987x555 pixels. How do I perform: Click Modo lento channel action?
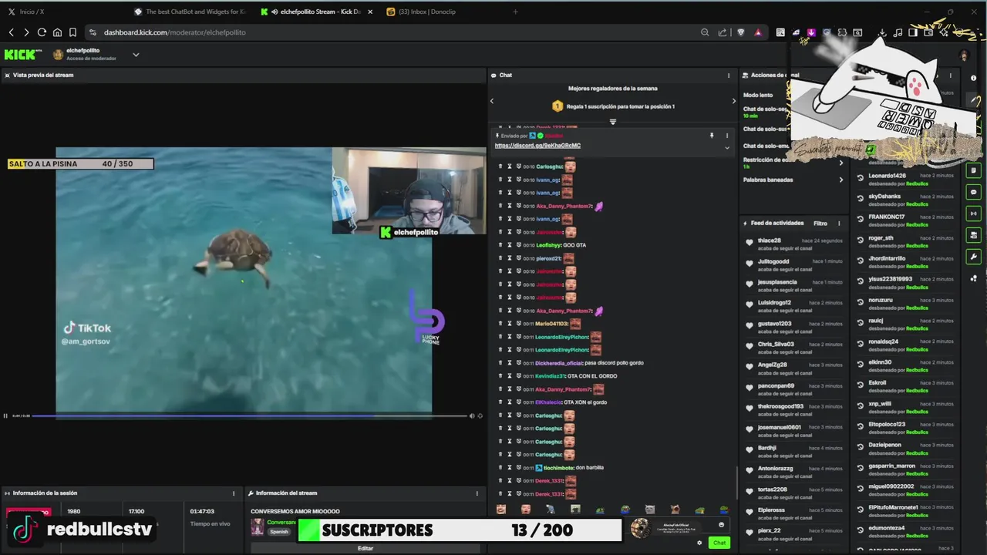click(758, 95)
